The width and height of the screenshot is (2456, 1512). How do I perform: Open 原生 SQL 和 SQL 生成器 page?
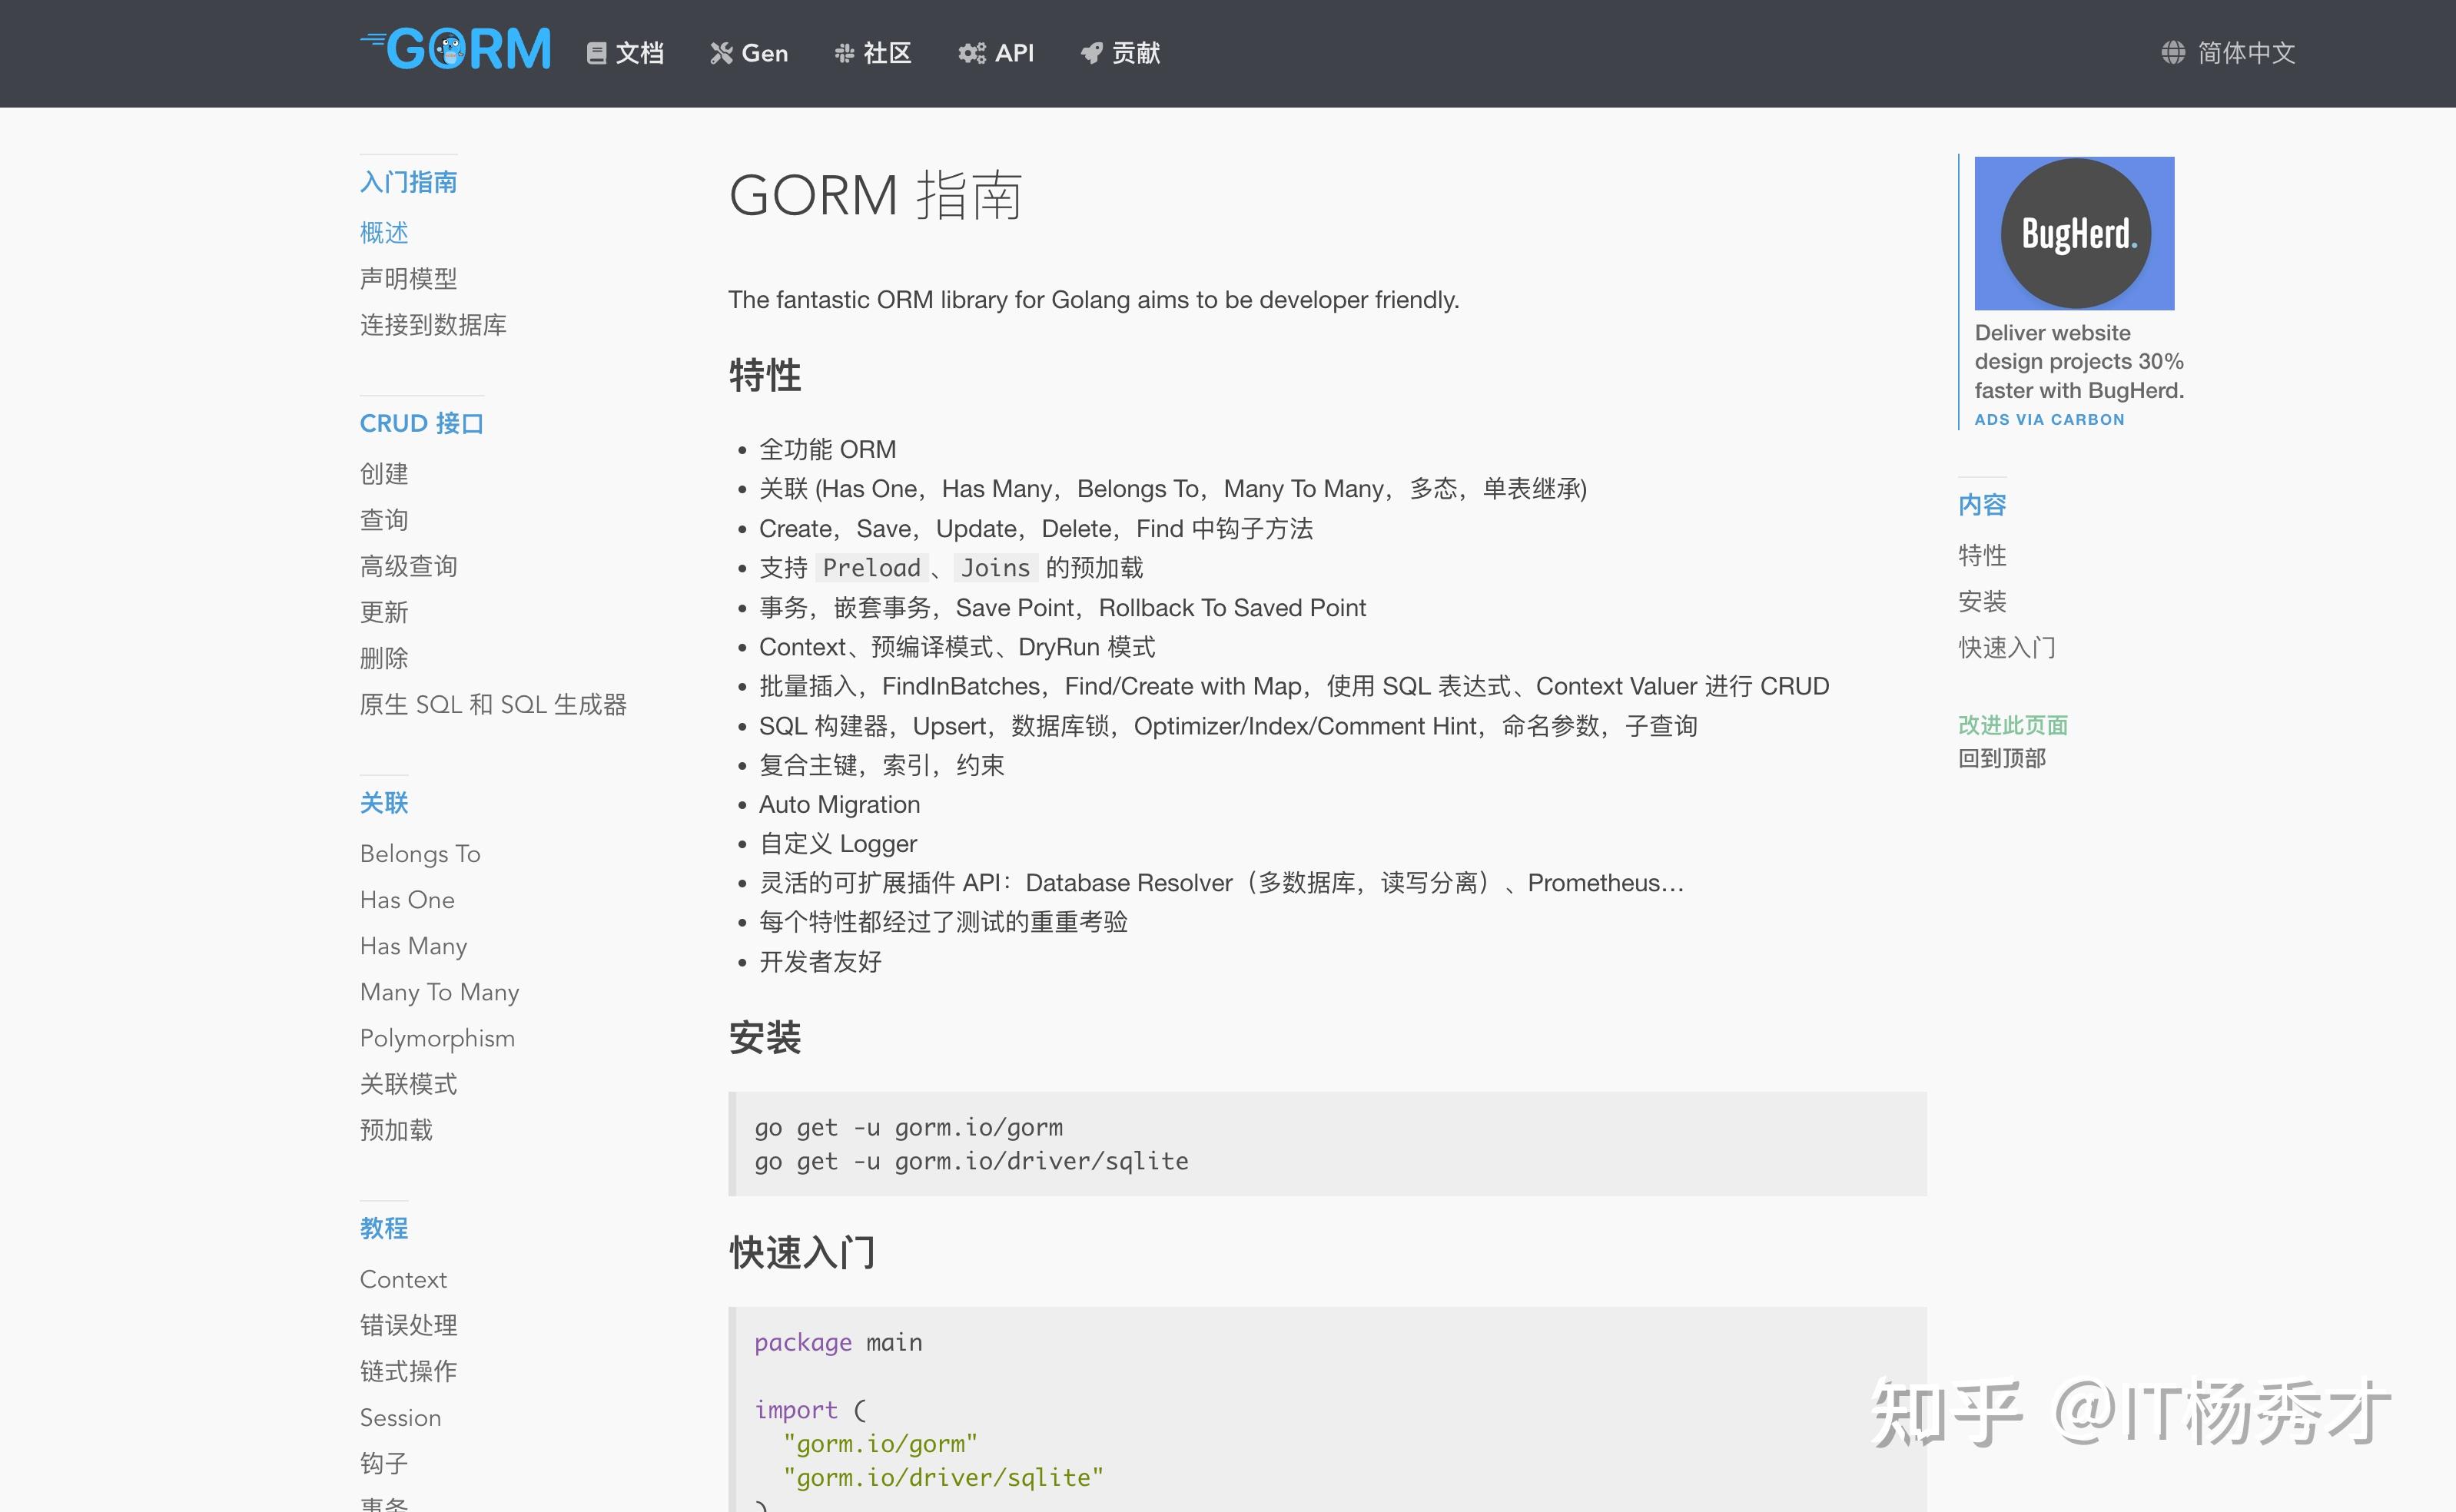click(x=493, y=705)
